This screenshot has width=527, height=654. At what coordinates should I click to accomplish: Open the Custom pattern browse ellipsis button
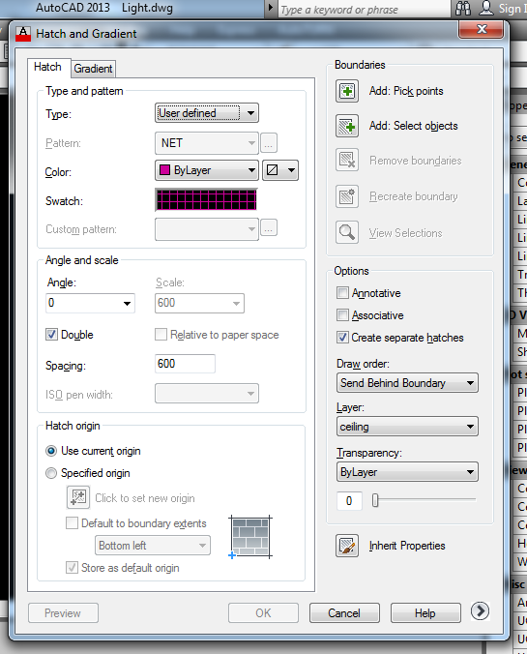pyautogui.click(x=269, y=228)
